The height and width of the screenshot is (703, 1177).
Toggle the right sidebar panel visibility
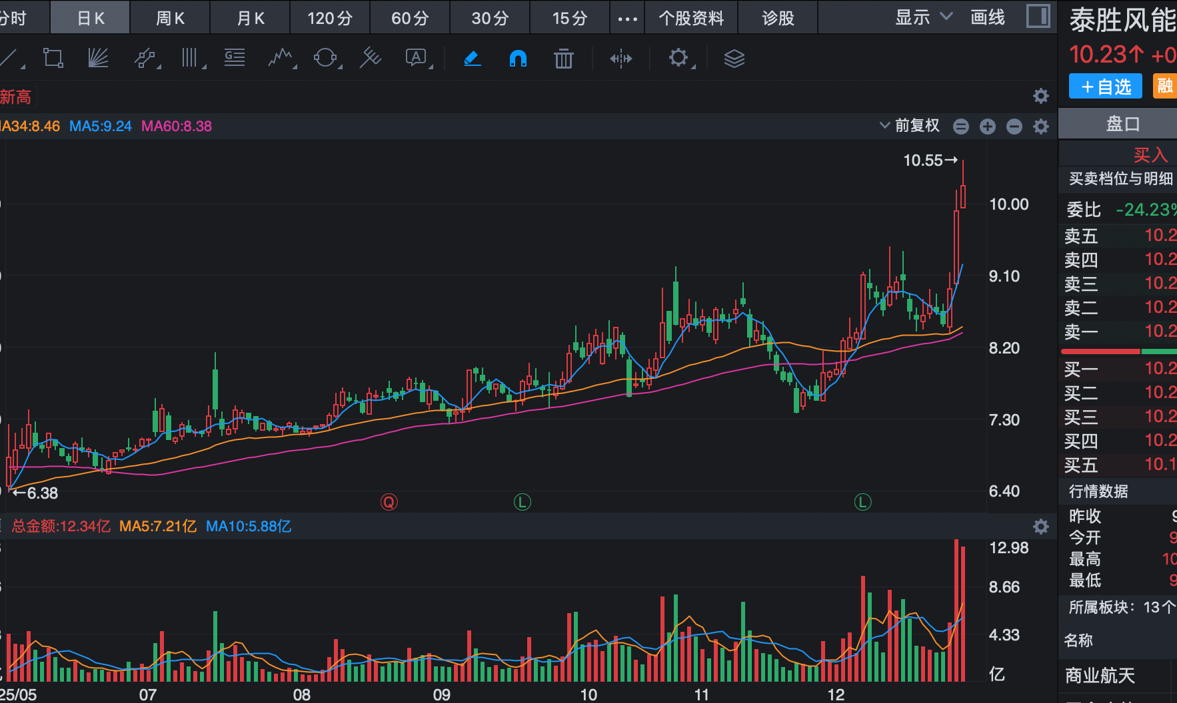click(1038, 16)
